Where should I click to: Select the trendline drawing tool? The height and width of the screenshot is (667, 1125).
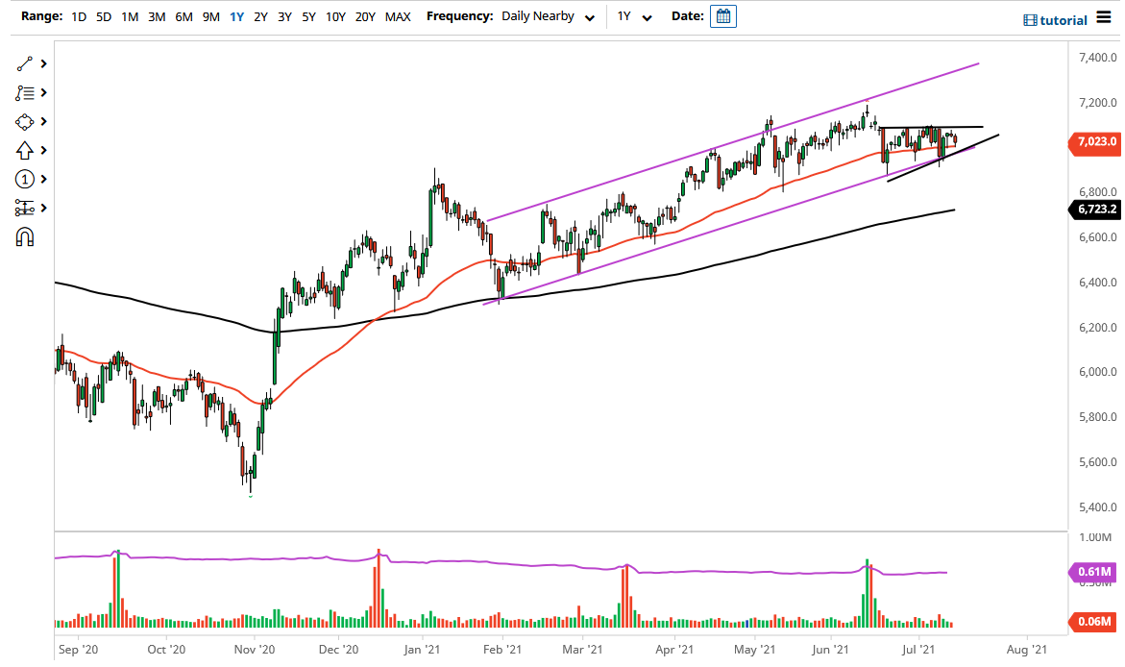coord(26,63)
